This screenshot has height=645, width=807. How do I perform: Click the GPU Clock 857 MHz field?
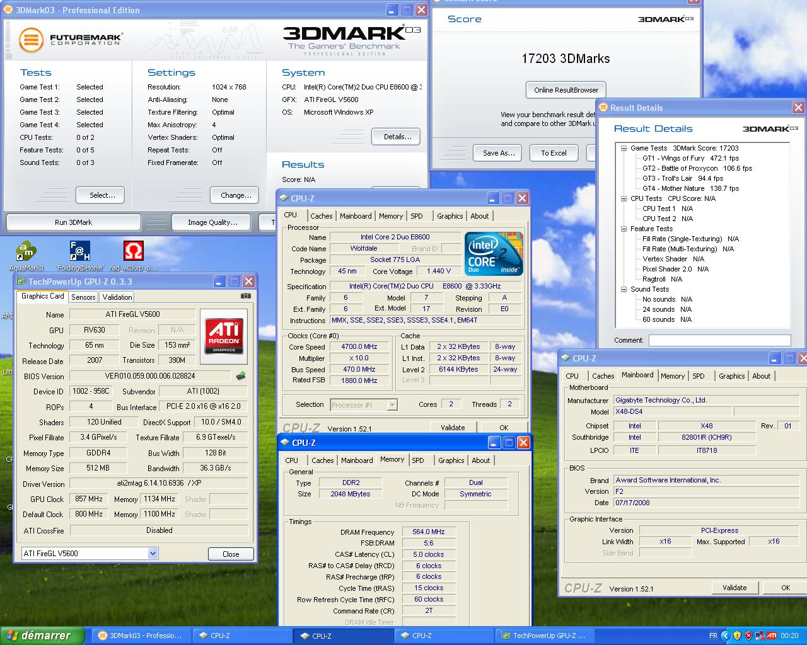point(89,499)
